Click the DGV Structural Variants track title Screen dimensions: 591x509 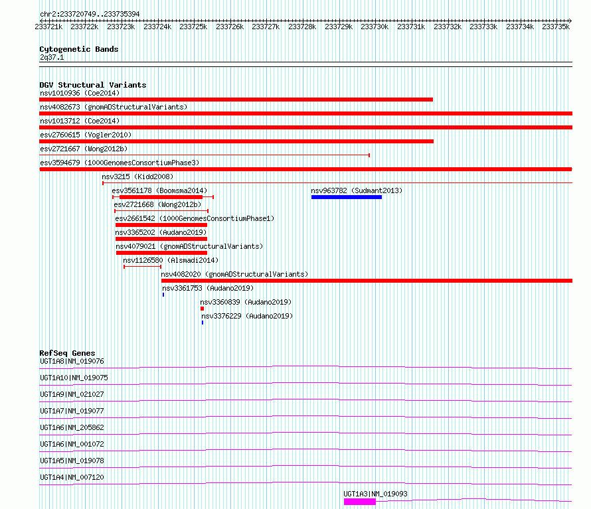93,85
